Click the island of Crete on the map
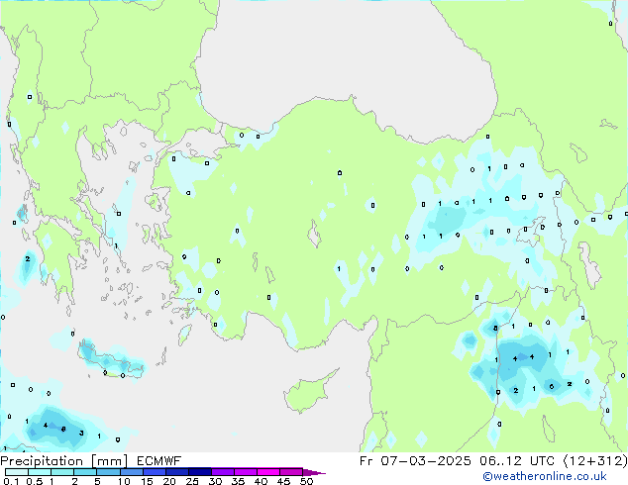Image resolution: width=628 pixels, height=485 pixels. click(110, 362)
